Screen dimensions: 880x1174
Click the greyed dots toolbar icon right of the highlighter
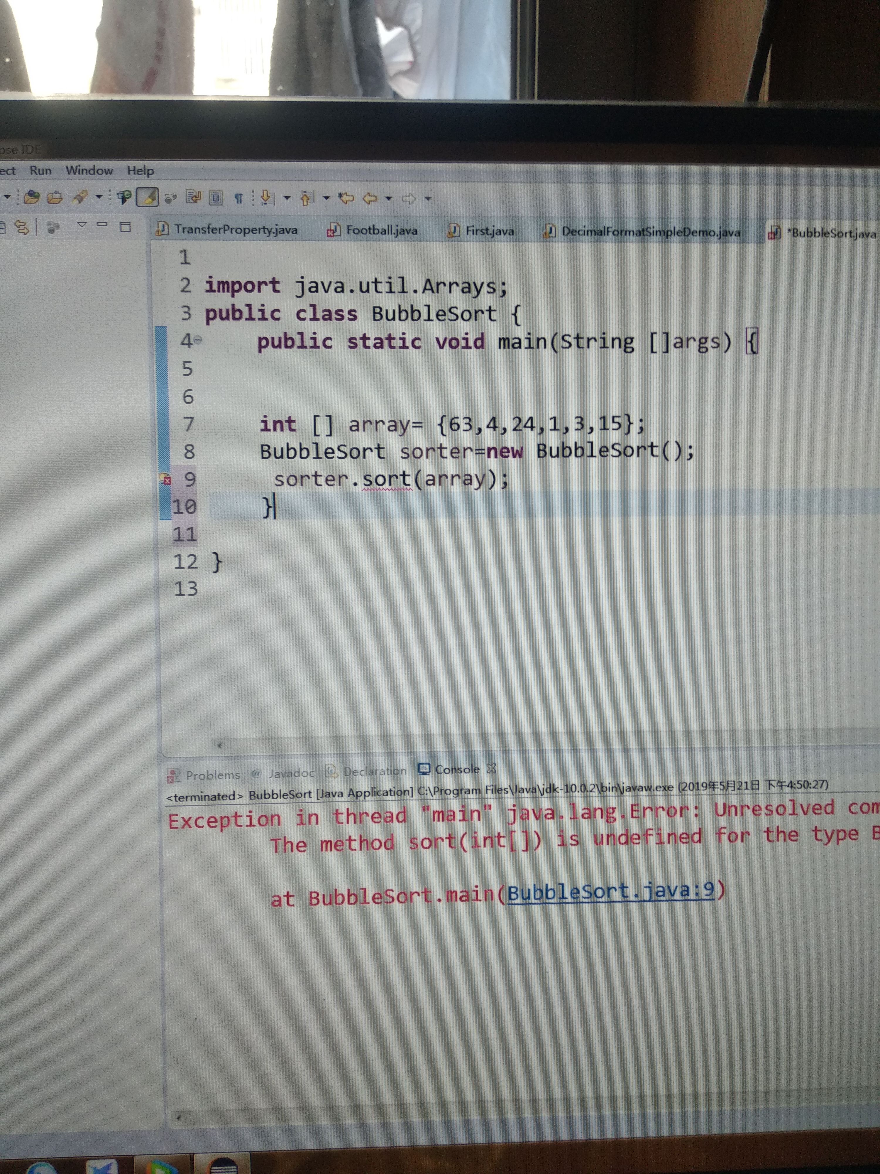coord(170,198)
